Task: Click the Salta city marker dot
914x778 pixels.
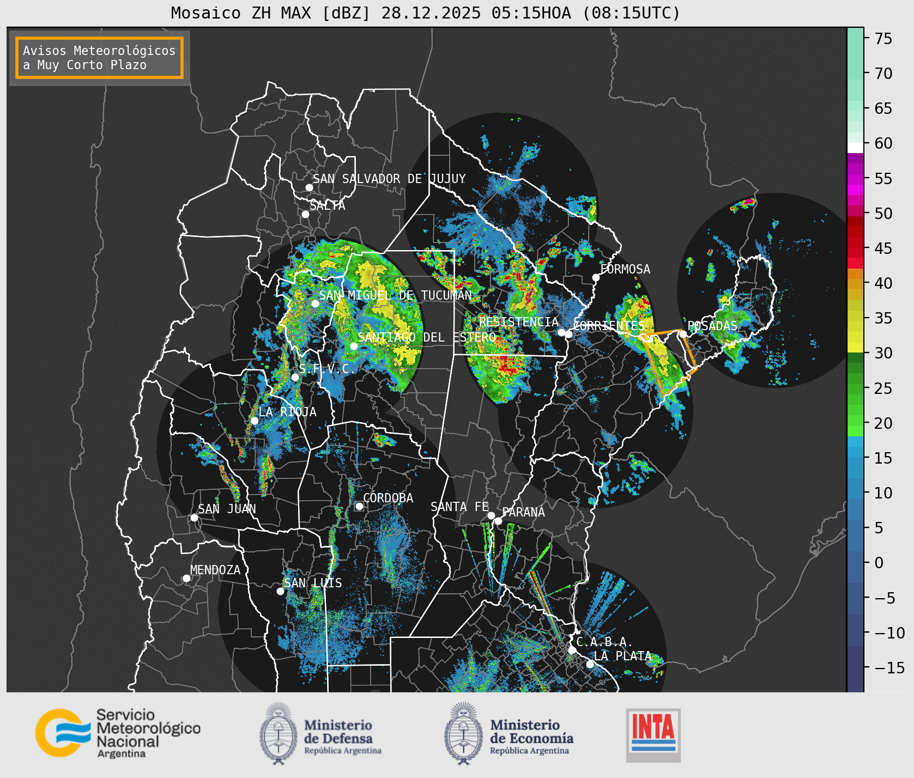Action: 305,214
